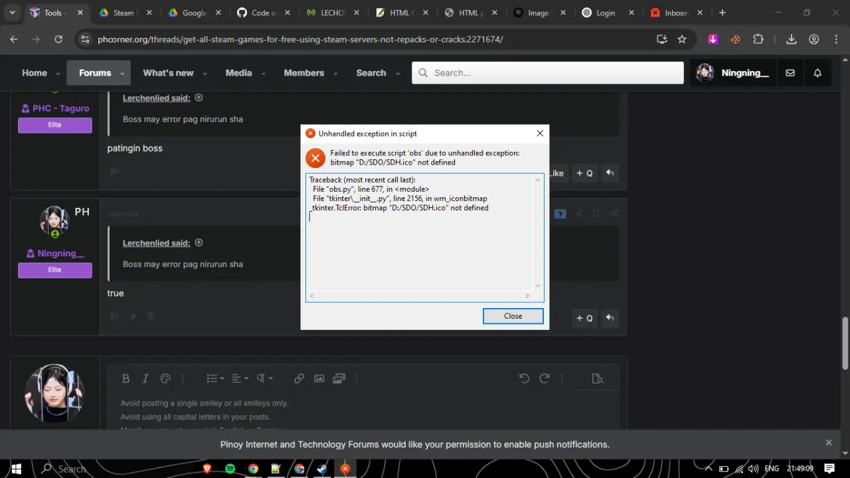Go to the Media navigation item
This screenshot has height=478, width=850.
click(238, 73)
